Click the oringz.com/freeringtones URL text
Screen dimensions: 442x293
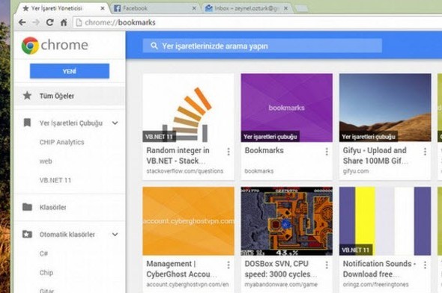[x=376, y=284]
